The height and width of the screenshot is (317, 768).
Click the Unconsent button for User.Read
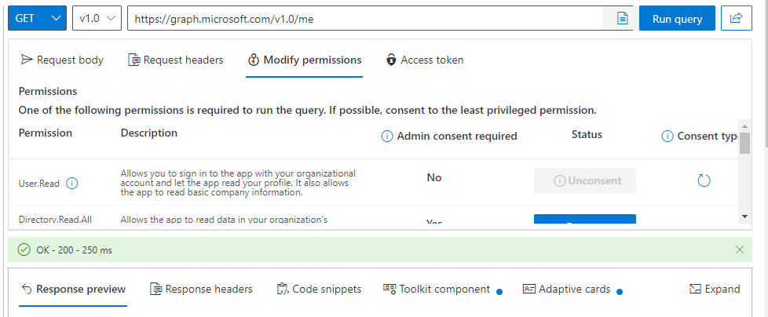click(x=585, y=180)
